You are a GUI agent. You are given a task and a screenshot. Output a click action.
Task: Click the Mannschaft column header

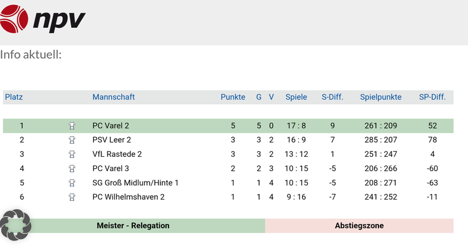114,97
